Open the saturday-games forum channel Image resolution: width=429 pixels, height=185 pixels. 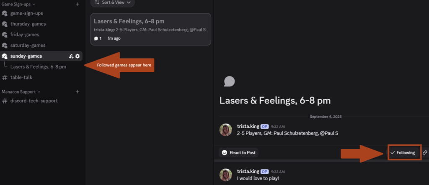tap(28, 45)
